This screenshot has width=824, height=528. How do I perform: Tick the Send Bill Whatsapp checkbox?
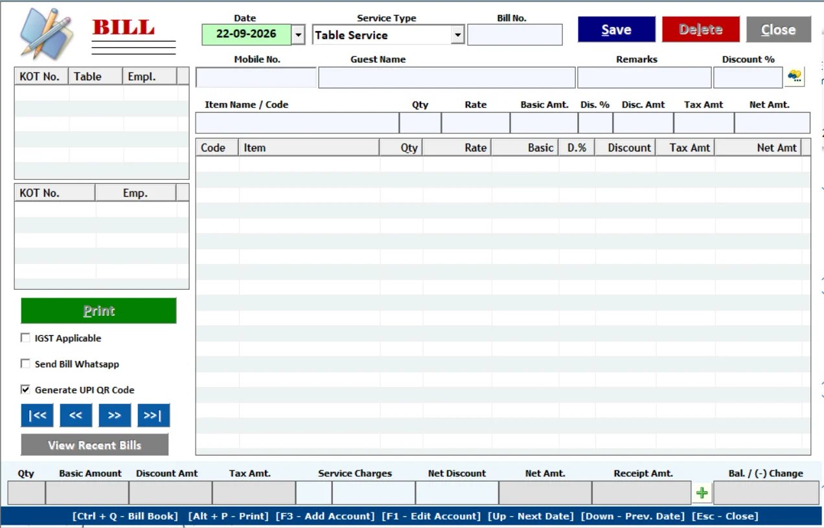tap(25, 364)
